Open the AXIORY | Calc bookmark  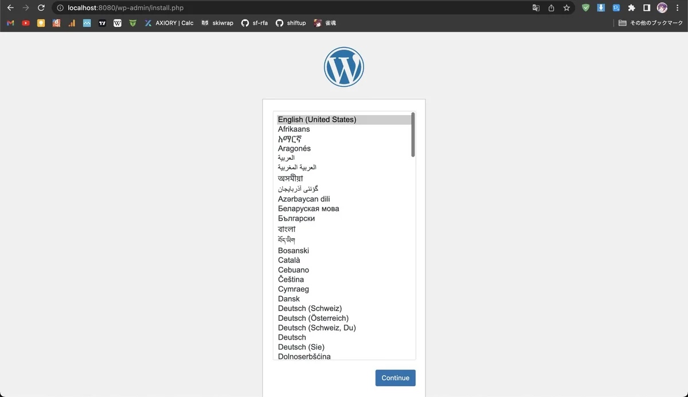[169, 23]
